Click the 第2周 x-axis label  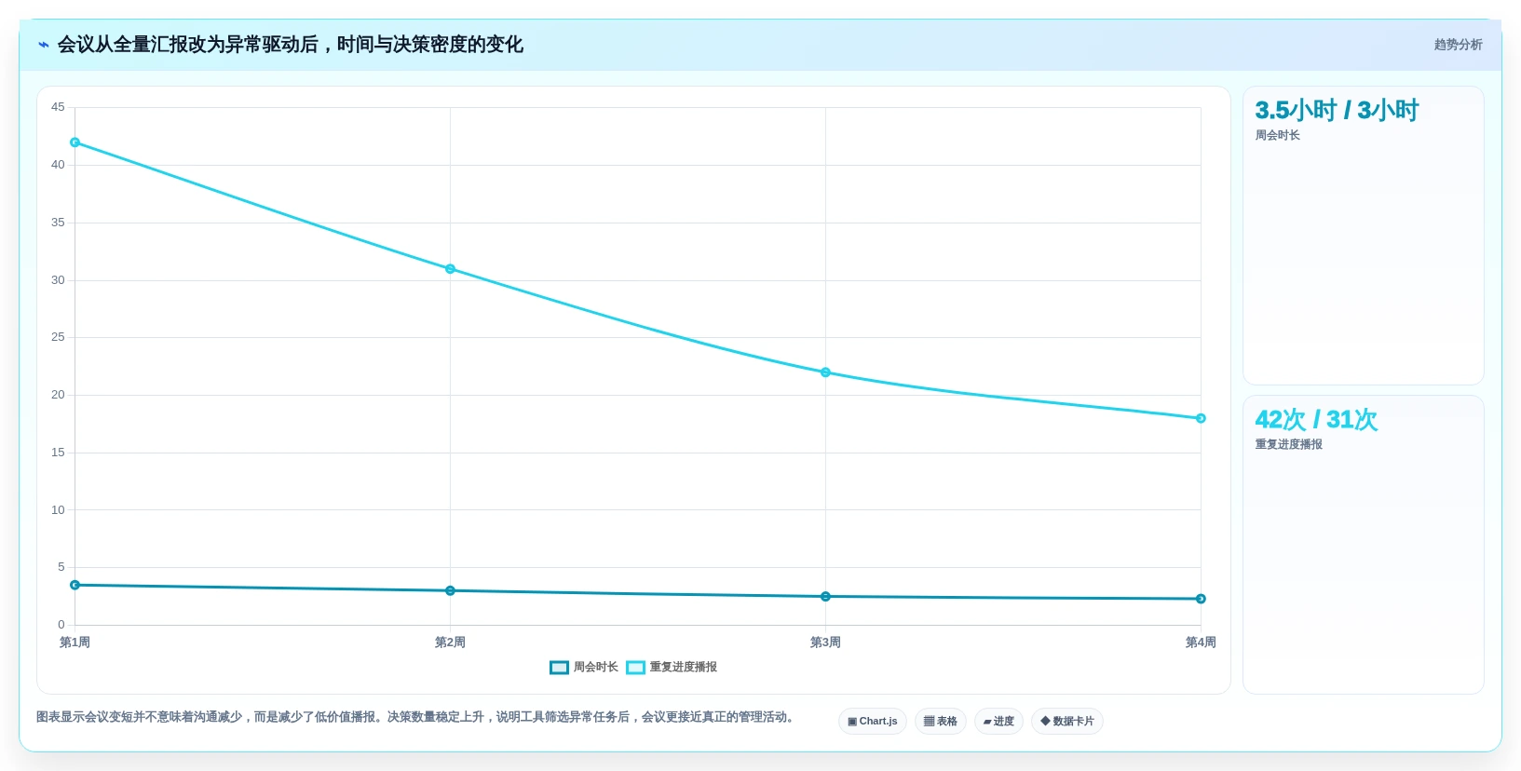450,642
